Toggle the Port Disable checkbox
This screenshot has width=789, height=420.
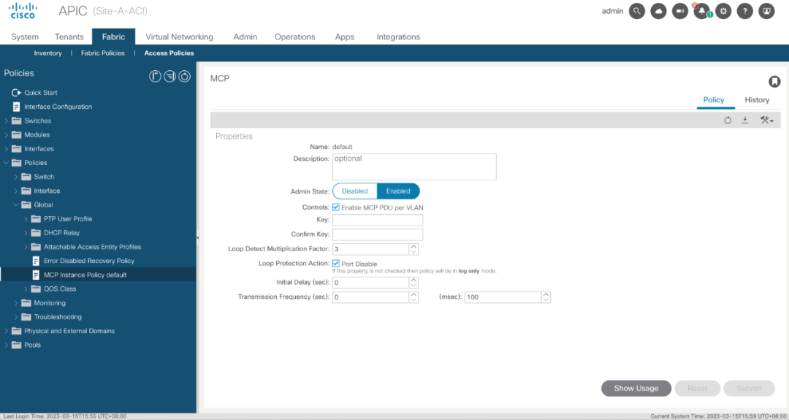336,264
